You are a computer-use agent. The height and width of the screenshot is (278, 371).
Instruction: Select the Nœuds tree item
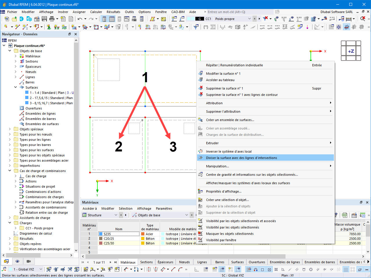[31, 72]
